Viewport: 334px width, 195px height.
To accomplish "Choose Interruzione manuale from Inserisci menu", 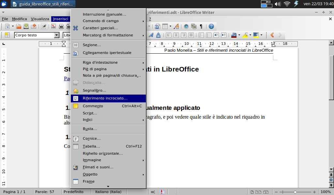I will point(108,14).
